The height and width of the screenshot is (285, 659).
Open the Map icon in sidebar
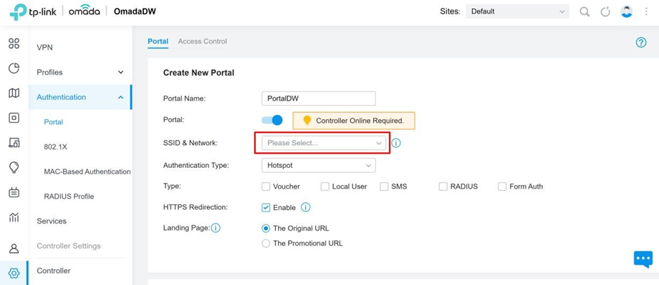tap(14, 93)
